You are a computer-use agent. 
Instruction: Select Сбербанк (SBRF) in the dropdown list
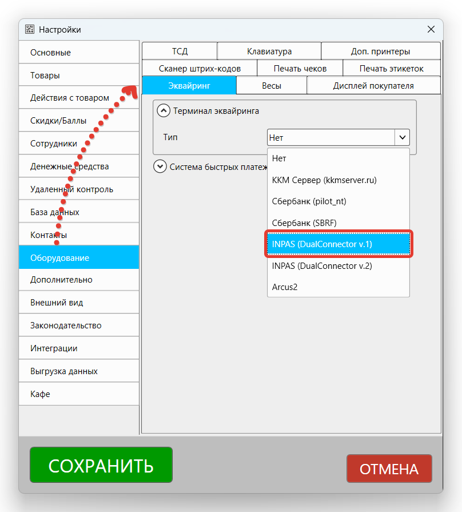338,223
